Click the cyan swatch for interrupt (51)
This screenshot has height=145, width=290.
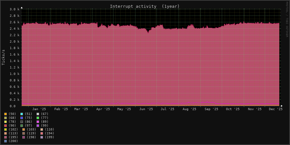[22, 114]
